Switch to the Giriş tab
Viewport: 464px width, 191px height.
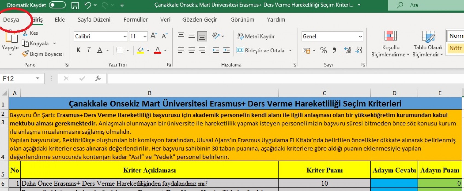tap(38, 20)
